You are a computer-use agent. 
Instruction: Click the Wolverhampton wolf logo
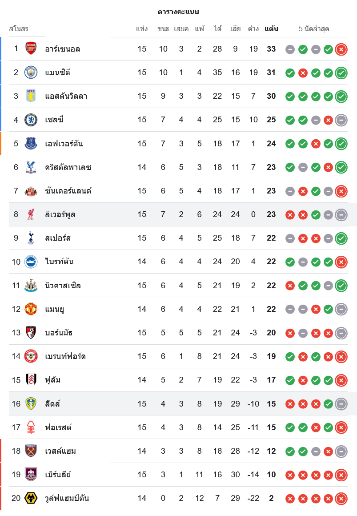[x=31, y=498]
